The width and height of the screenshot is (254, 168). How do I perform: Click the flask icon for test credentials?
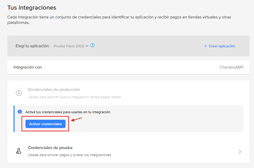click(x=19, y=151)
